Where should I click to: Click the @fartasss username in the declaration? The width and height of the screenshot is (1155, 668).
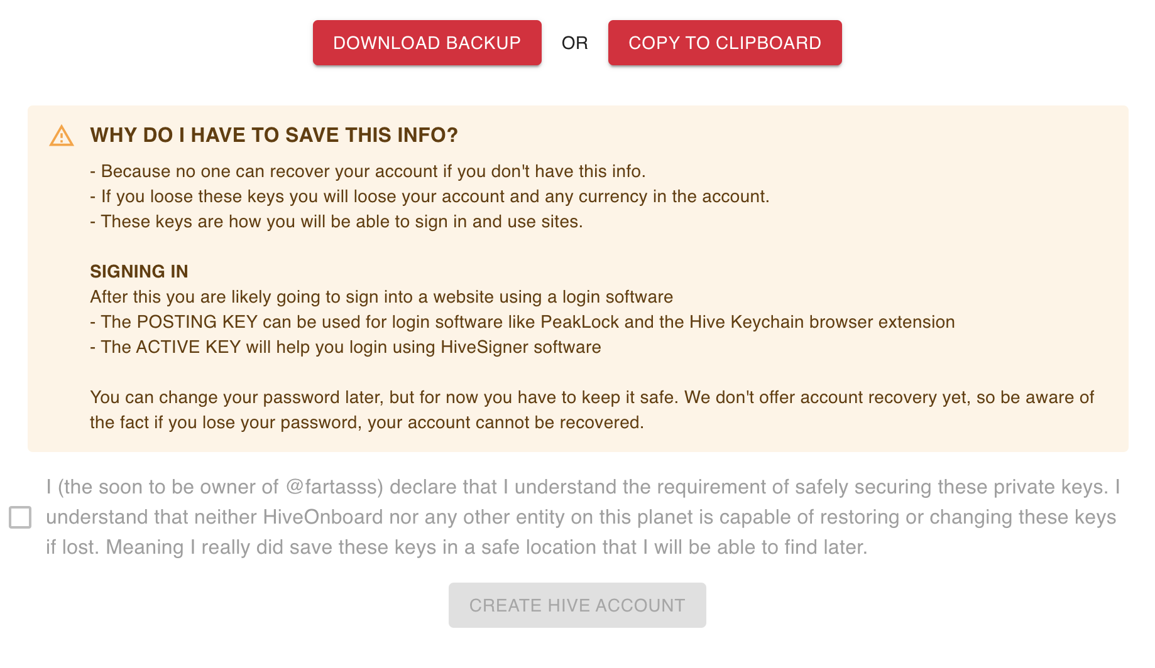click(334, 487)
